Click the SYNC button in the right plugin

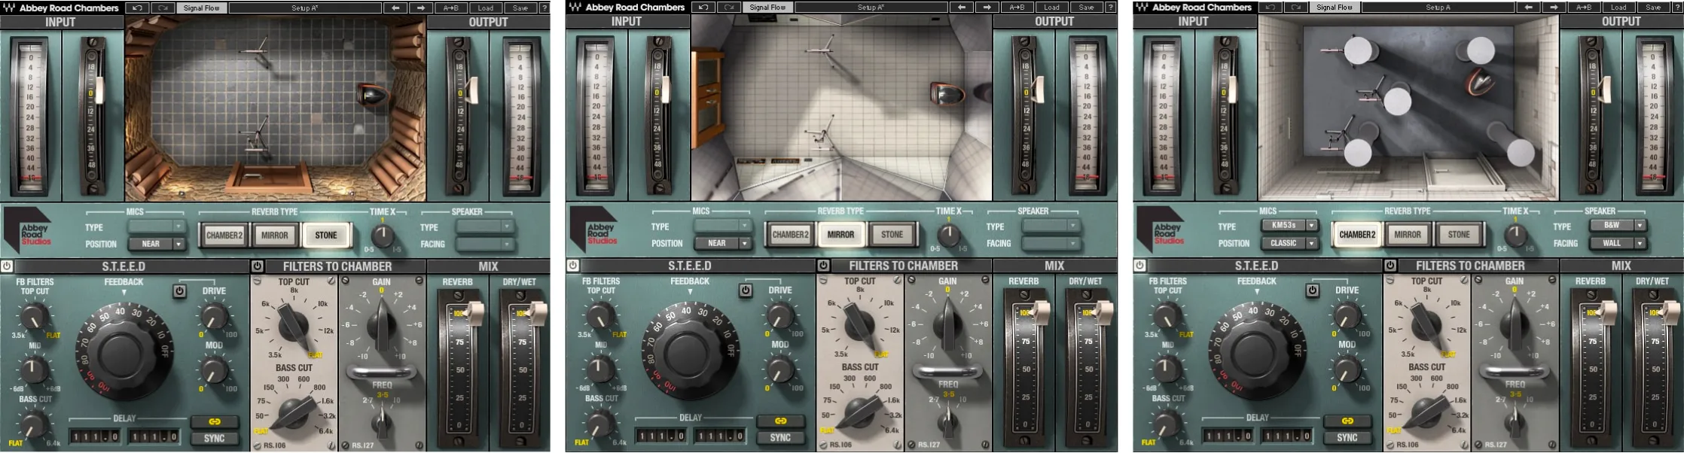click(1347, 438)
